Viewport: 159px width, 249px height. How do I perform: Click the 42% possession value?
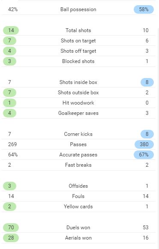[13, 9]
